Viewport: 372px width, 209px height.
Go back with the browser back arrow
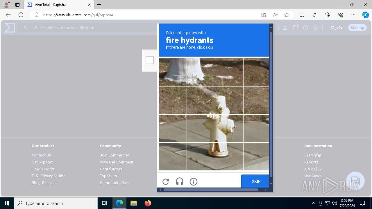[8, 15]
